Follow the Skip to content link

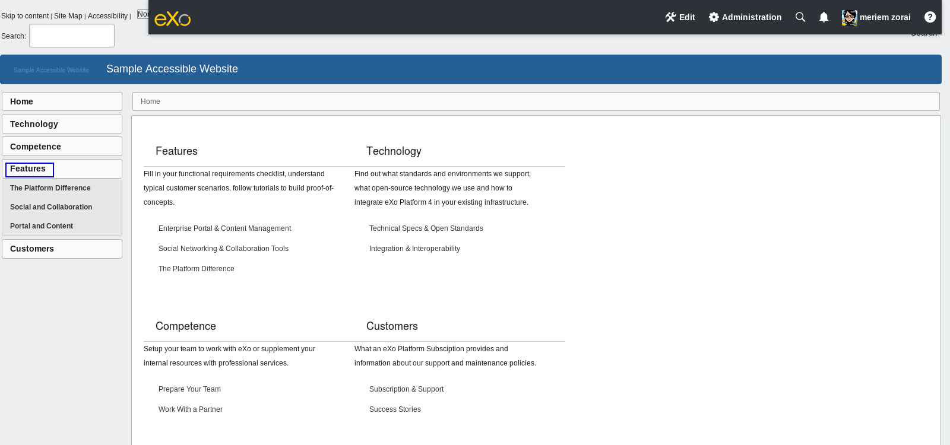point(25,16)
